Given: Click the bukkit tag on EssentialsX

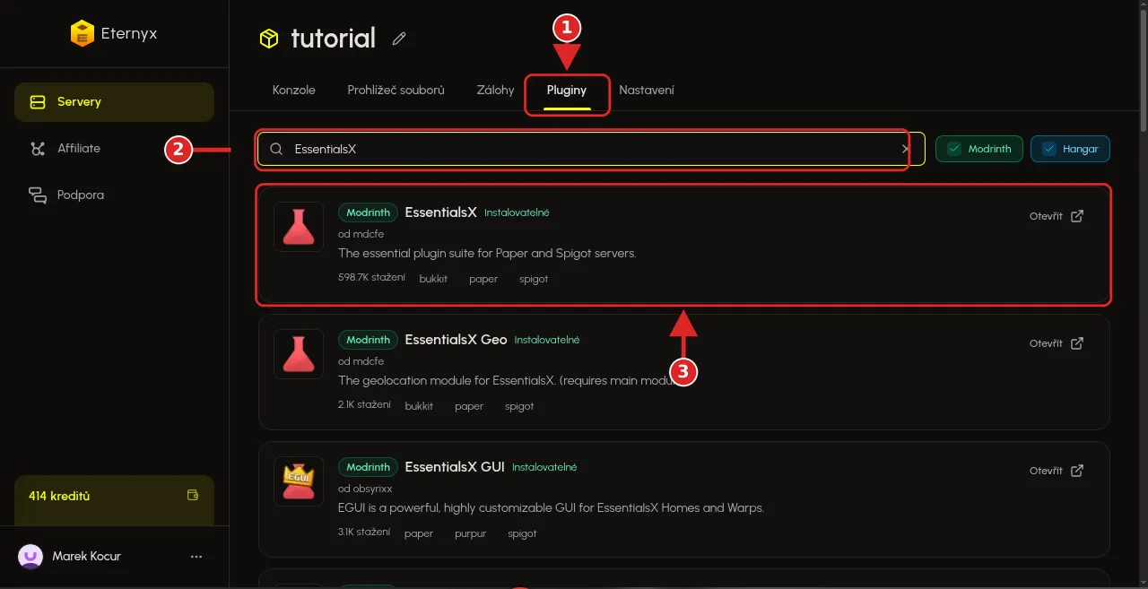Looking at the screenshot, I should pos(433,279).
